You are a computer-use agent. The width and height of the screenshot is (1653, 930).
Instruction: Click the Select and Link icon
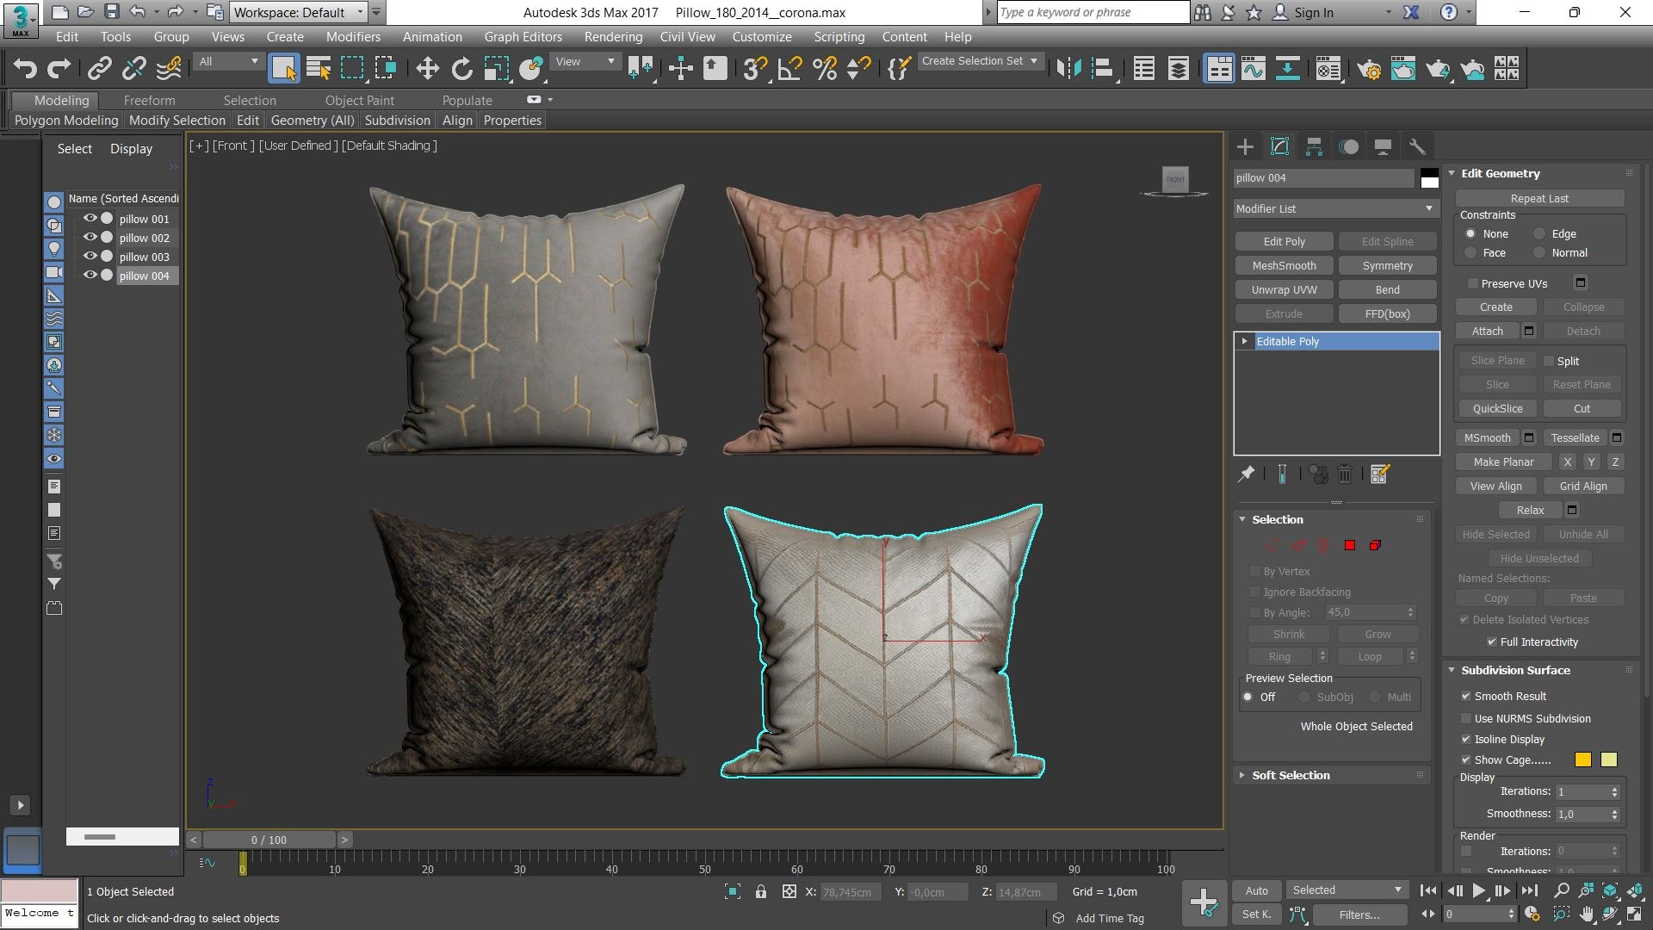click(x=100, y=69)
